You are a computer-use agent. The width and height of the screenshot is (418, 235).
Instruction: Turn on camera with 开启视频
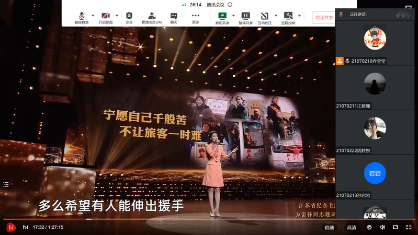point(106,16)
